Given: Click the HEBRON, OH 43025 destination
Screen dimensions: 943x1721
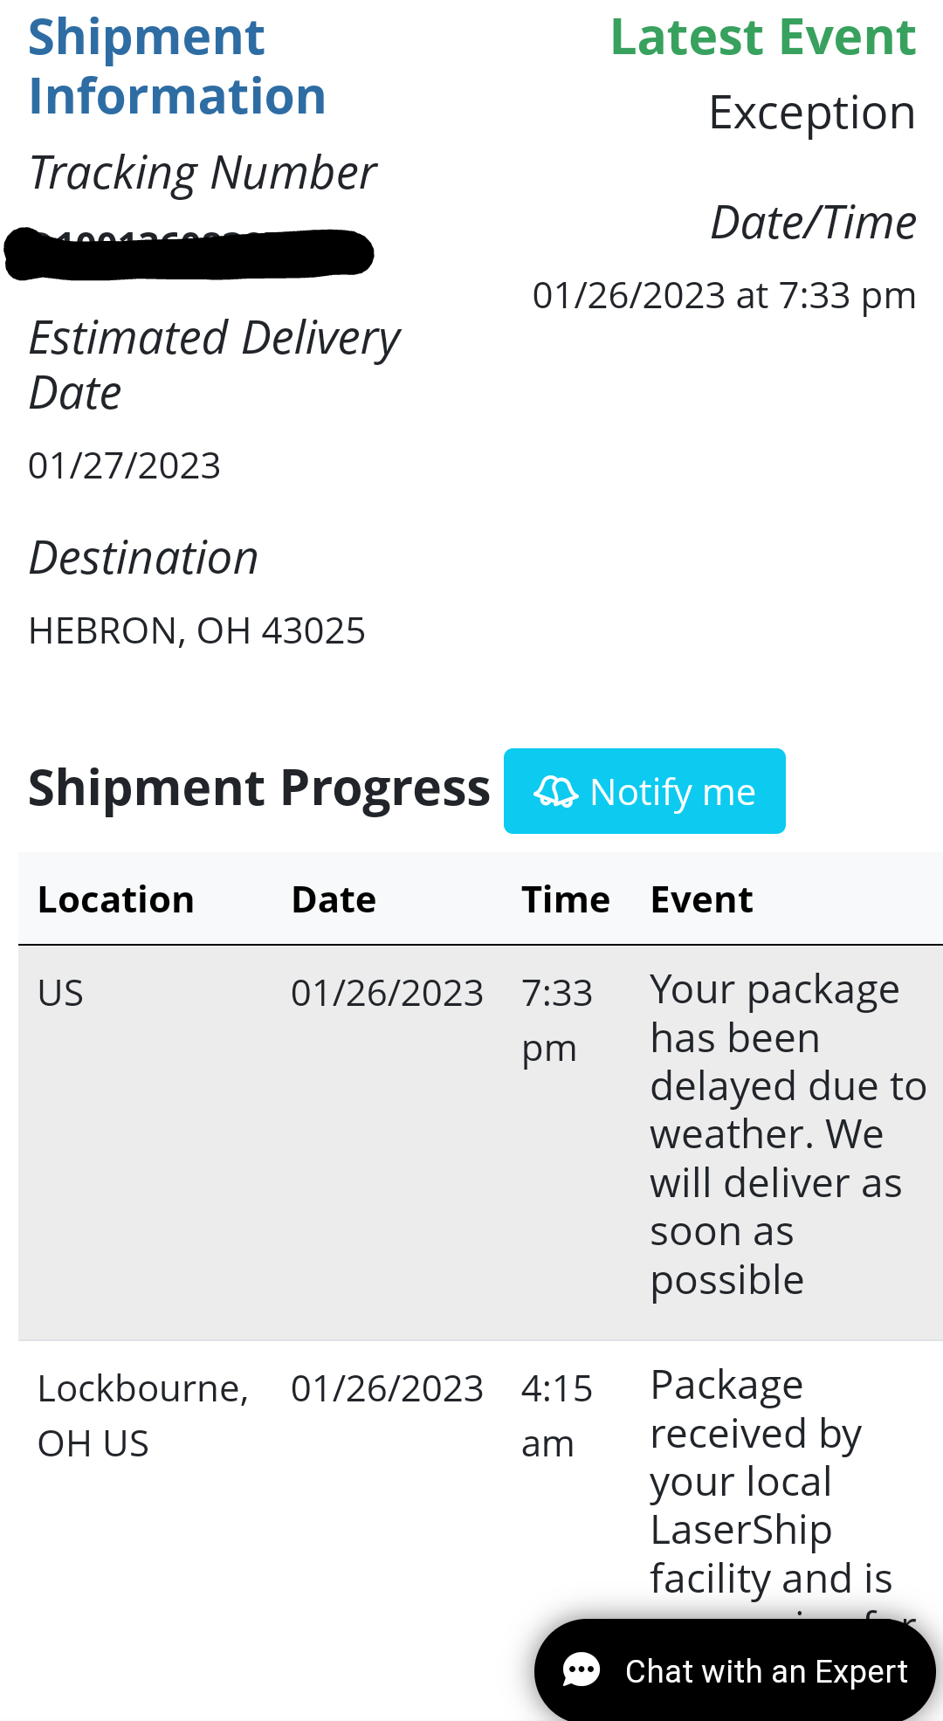Looking at the screenshot, I should pyautogui.click(x=196, y=630).
